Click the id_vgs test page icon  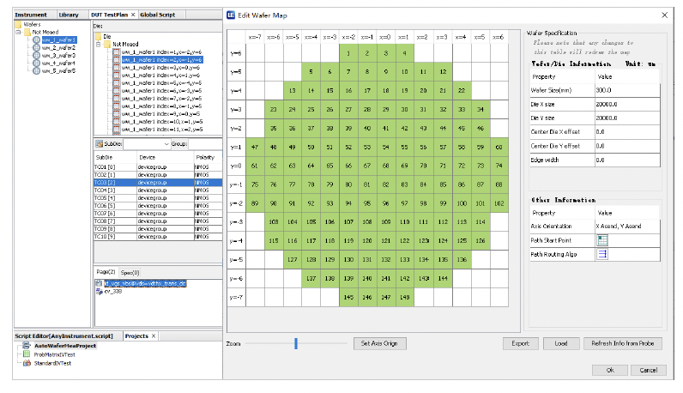pyautogui.click(x=99, y=283)
